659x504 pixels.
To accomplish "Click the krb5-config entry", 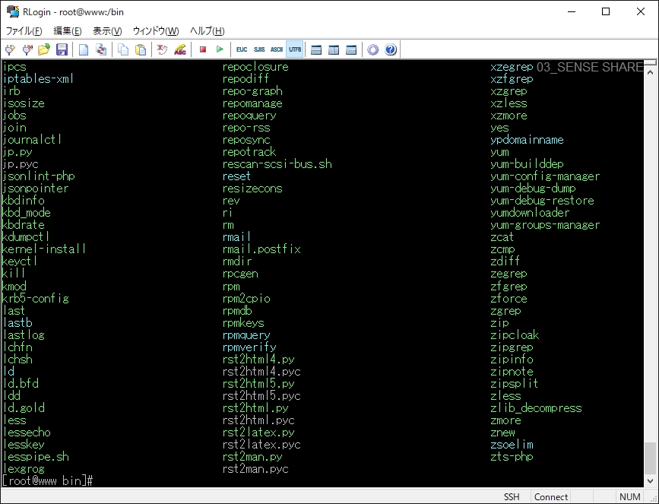I will [35, 299].
